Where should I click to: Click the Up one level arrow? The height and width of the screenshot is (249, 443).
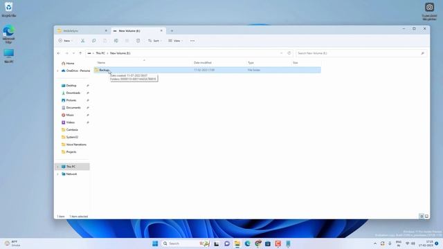(x=80, y=53)
